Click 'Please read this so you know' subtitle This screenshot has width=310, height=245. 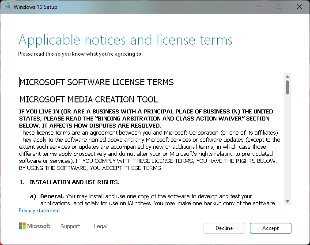point(80,54)
